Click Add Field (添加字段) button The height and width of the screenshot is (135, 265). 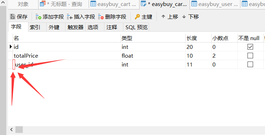click(x=50, y=17)
